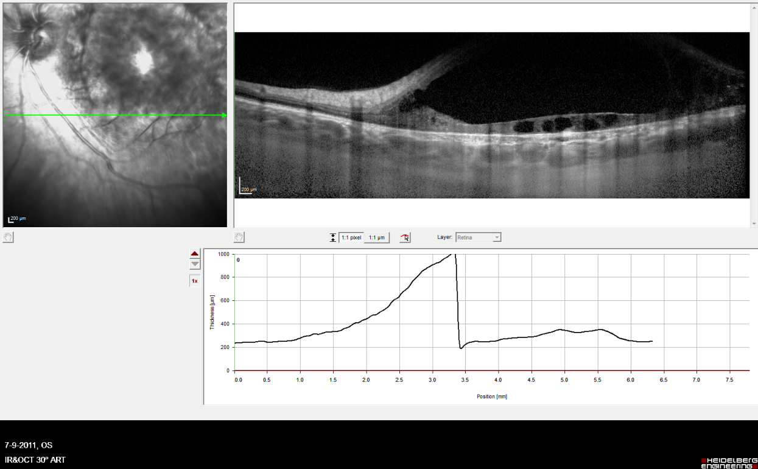Click the green scan line on fundus image
The image size is (758, 469).
(x=110, y=115)
